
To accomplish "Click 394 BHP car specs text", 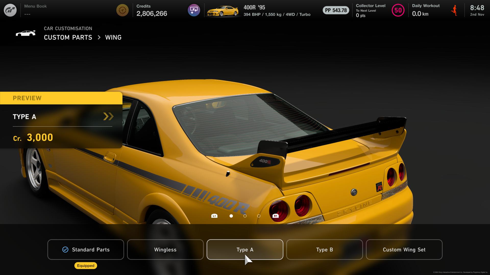I will [x=277, y=15].
